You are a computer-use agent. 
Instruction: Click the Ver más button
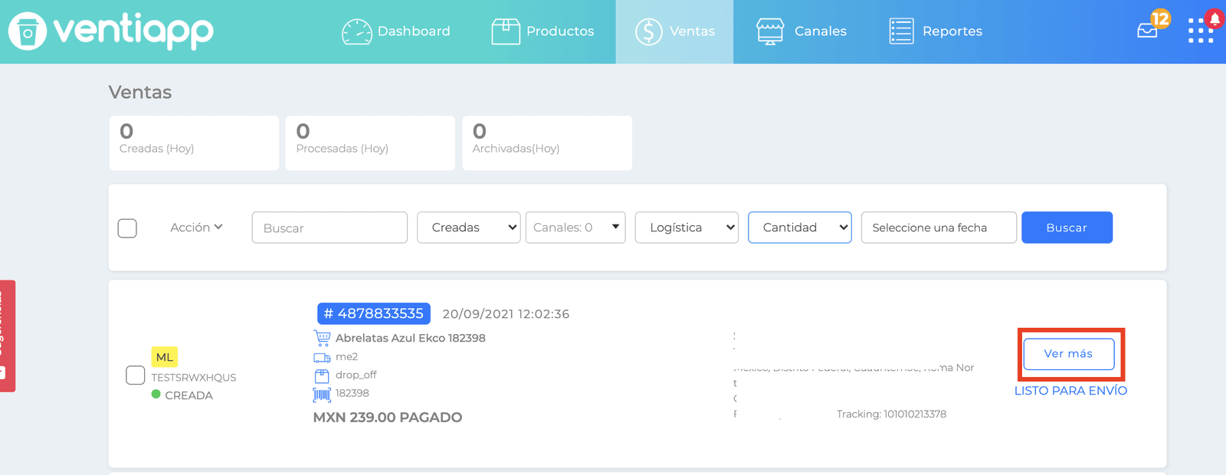pyautogui.click(x=1069, y=354)
